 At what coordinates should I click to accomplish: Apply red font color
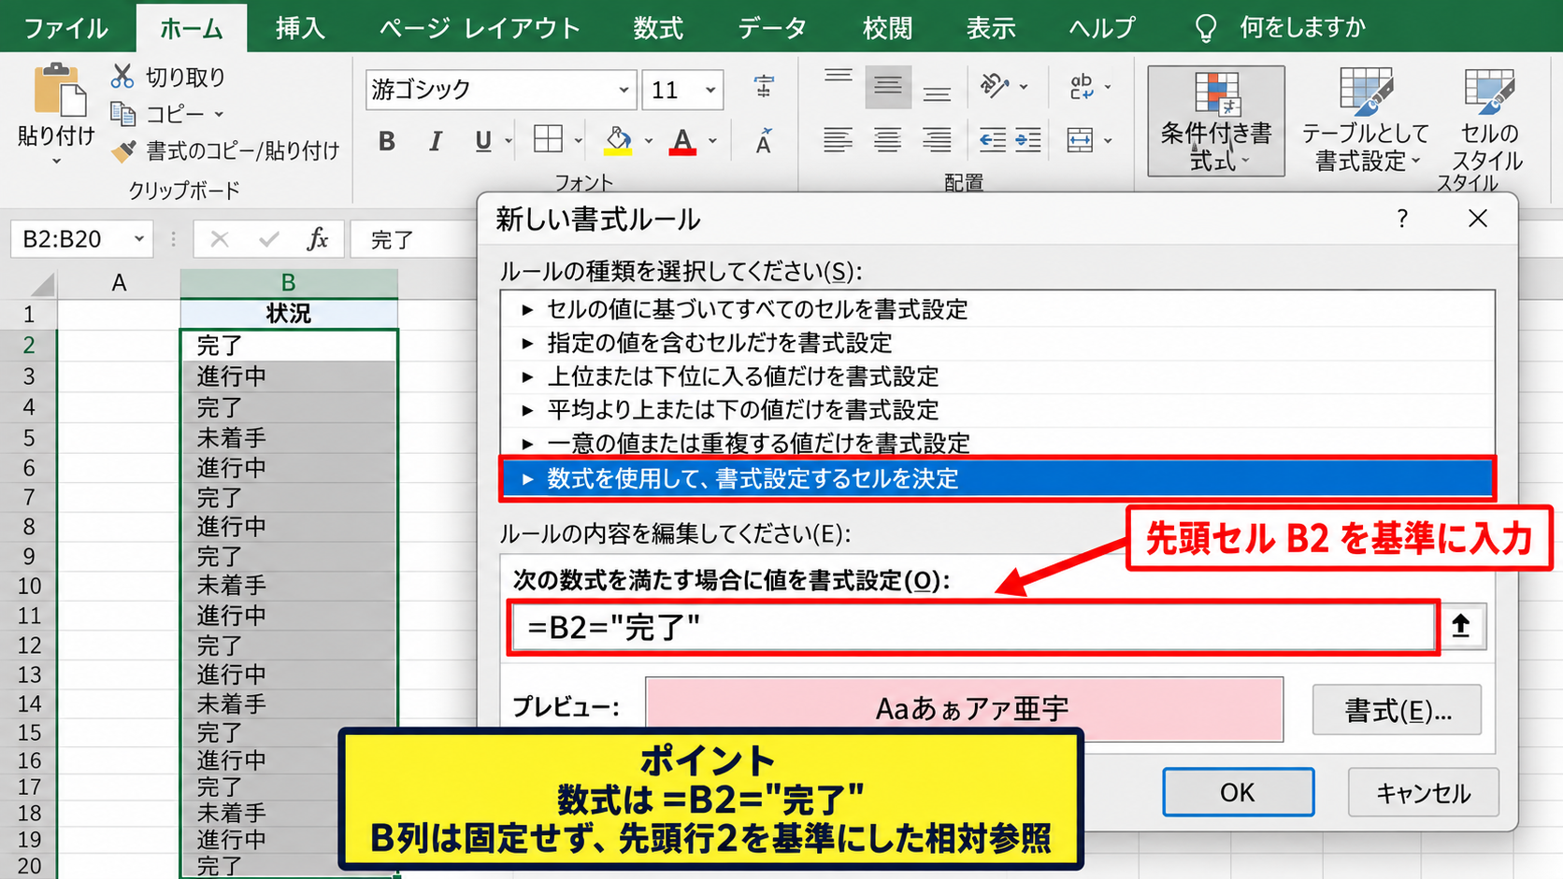[x=683, y=141]
